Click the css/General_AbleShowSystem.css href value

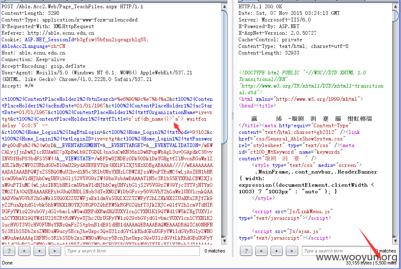tap(299, 139)
